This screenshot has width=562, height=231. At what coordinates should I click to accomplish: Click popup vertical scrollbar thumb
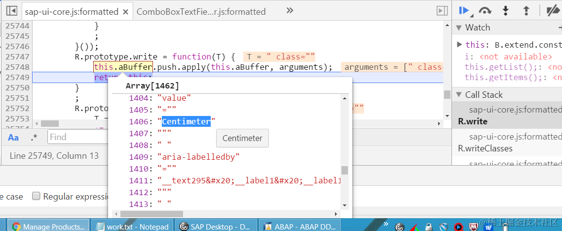pyautogui.click(x=344, y=171)
